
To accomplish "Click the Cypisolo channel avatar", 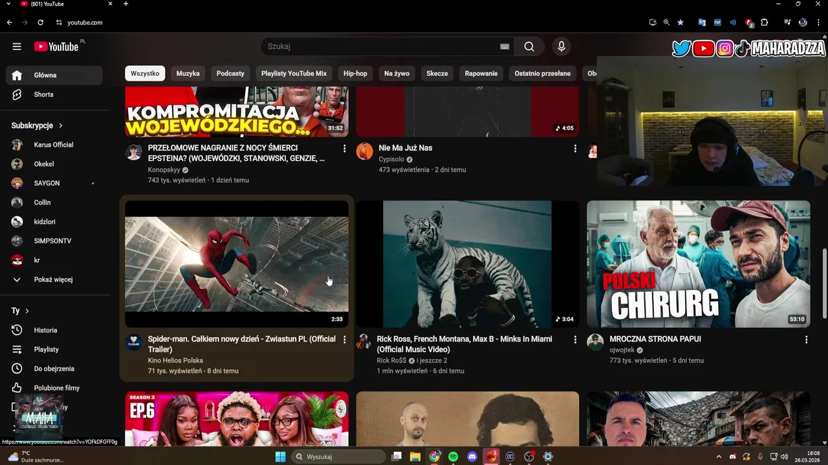I will click(365, 152).
